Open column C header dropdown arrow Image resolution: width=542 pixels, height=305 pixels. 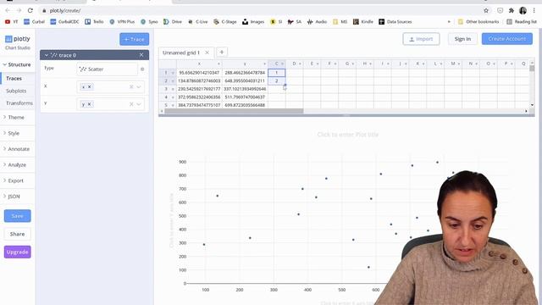click(282, 64)
